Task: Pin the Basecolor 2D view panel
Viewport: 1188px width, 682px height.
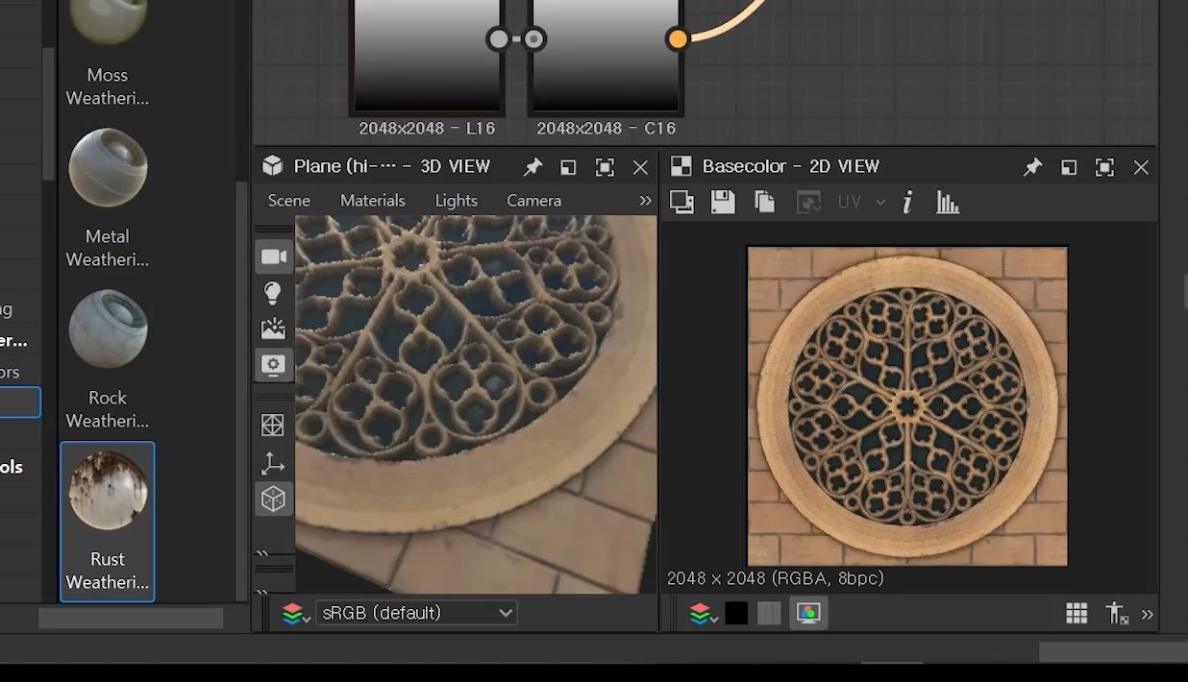Action: coord(1032,167)
